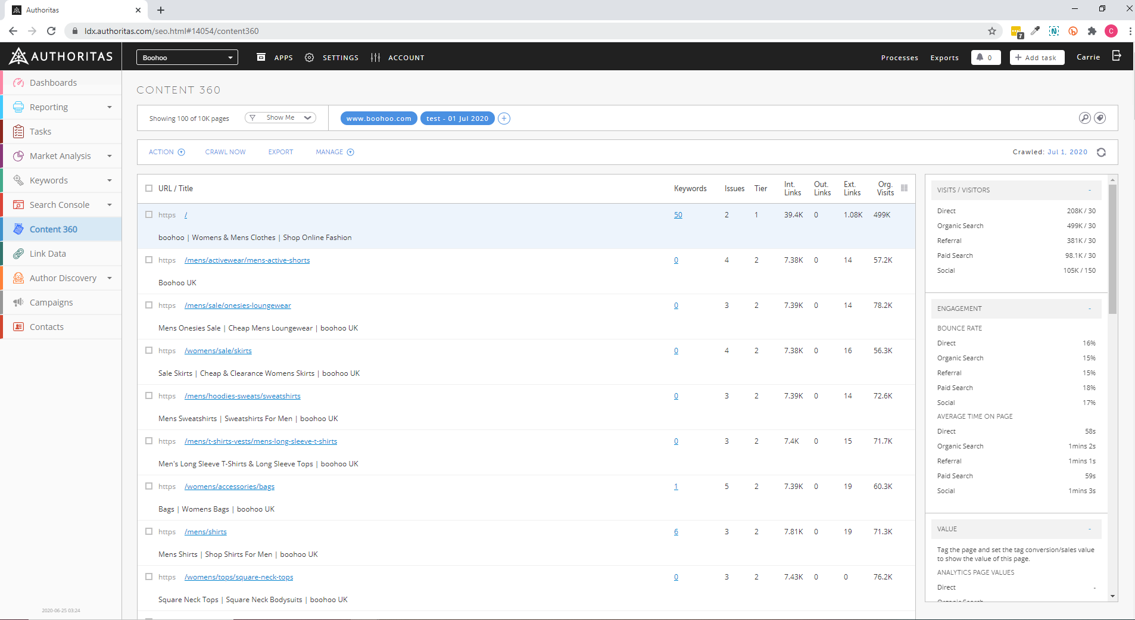1135x620 pixels.
Task: Check the box for mens-active-shorts row
Action: pyautogui.click(x=149, y=260)
